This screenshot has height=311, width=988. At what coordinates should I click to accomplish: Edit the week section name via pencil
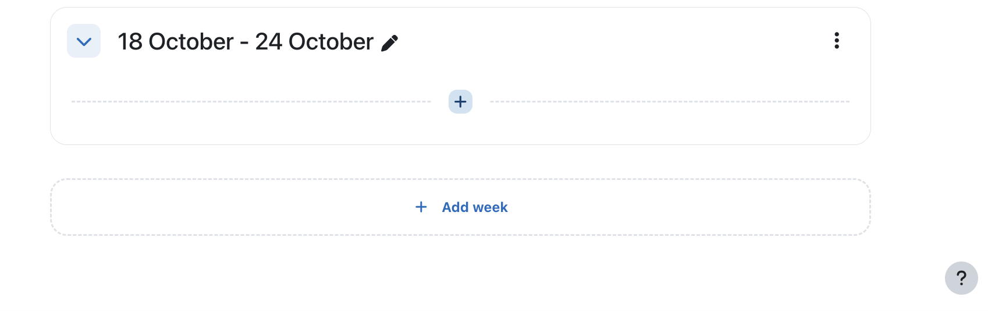point(389,43)
